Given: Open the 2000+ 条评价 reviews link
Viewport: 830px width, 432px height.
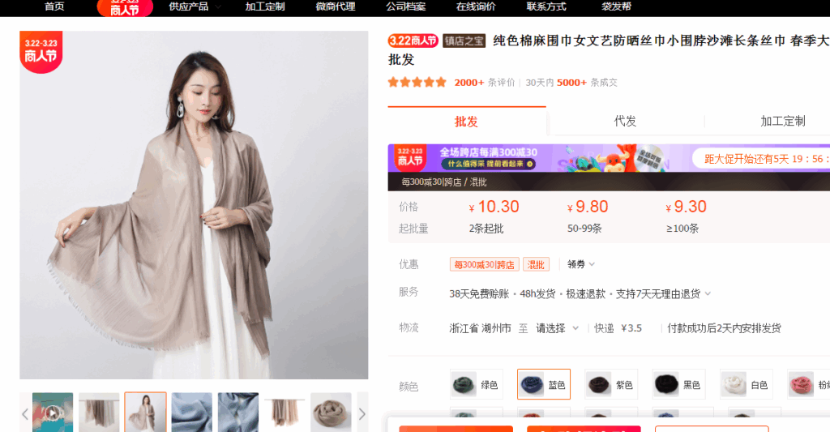Looking at the screenshot, I should 485,83.
